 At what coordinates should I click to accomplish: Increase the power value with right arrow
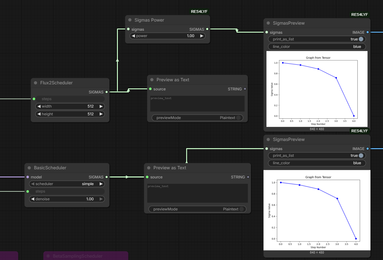pyautogui.click(x=202, y=36)
